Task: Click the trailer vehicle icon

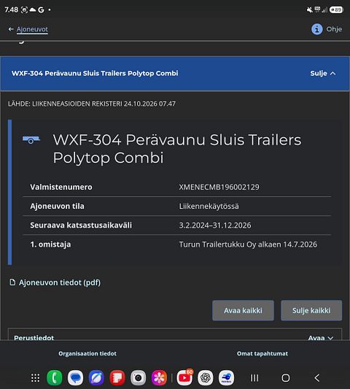Action: tap(31, 139)
